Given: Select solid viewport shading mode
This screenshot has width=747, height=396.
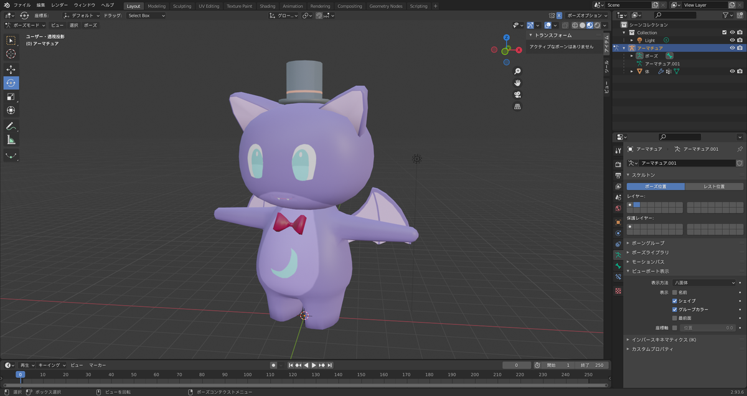Looking at the screenshot, I should coord(583,26).
